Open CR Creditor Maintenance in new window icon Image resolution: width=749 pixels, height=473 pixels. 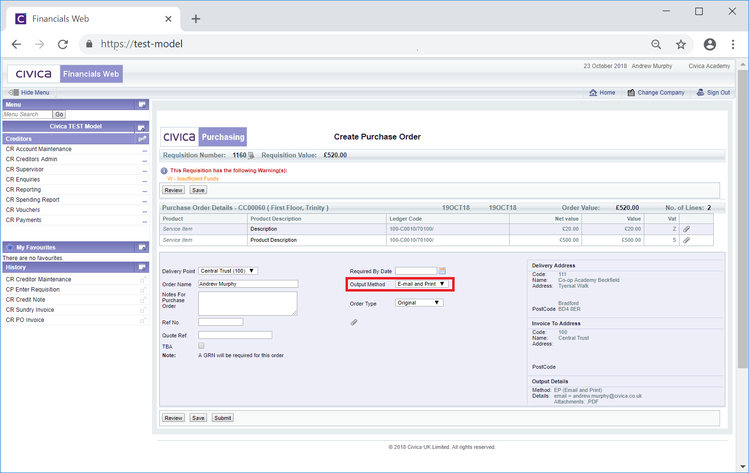[143, 279]
